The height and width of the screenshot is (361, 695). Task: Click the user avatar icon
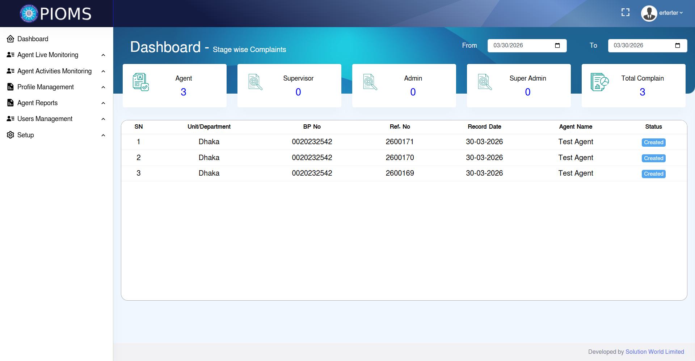tap(649, 13)
